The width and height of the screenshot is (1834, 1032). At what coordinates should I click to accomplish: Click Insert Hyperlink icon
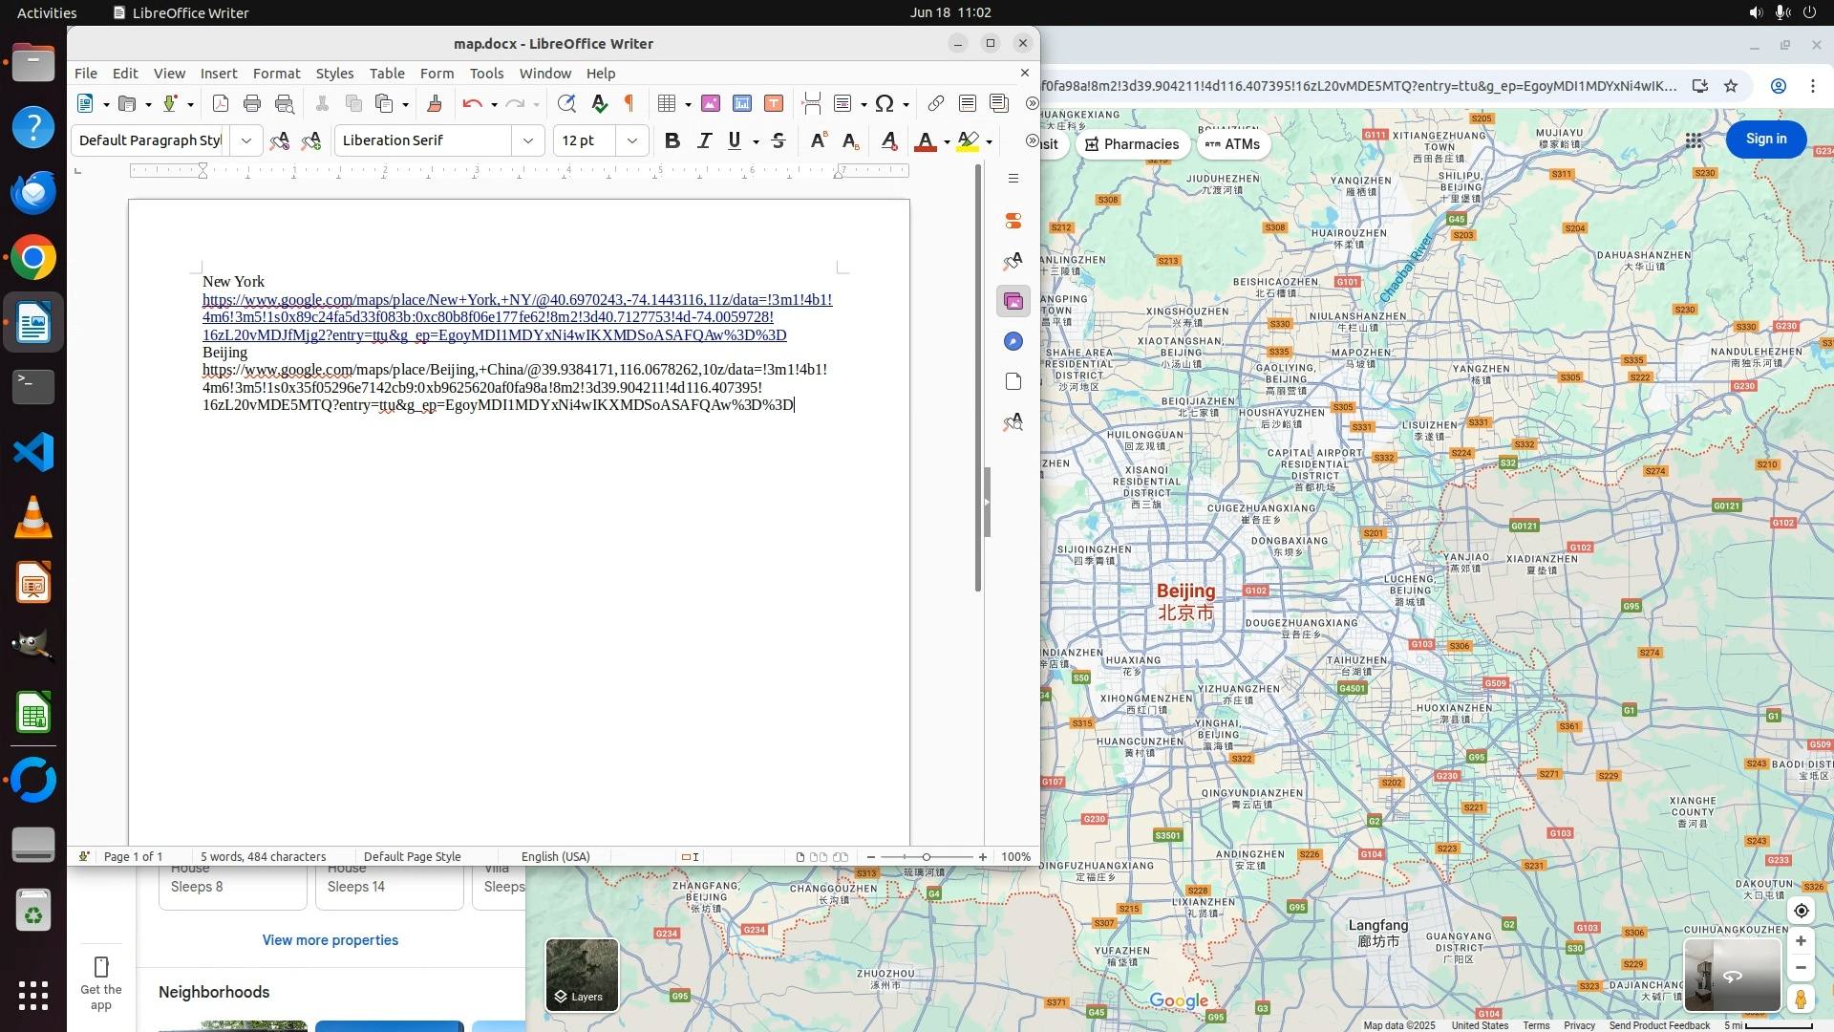click(x=936, y=104)
